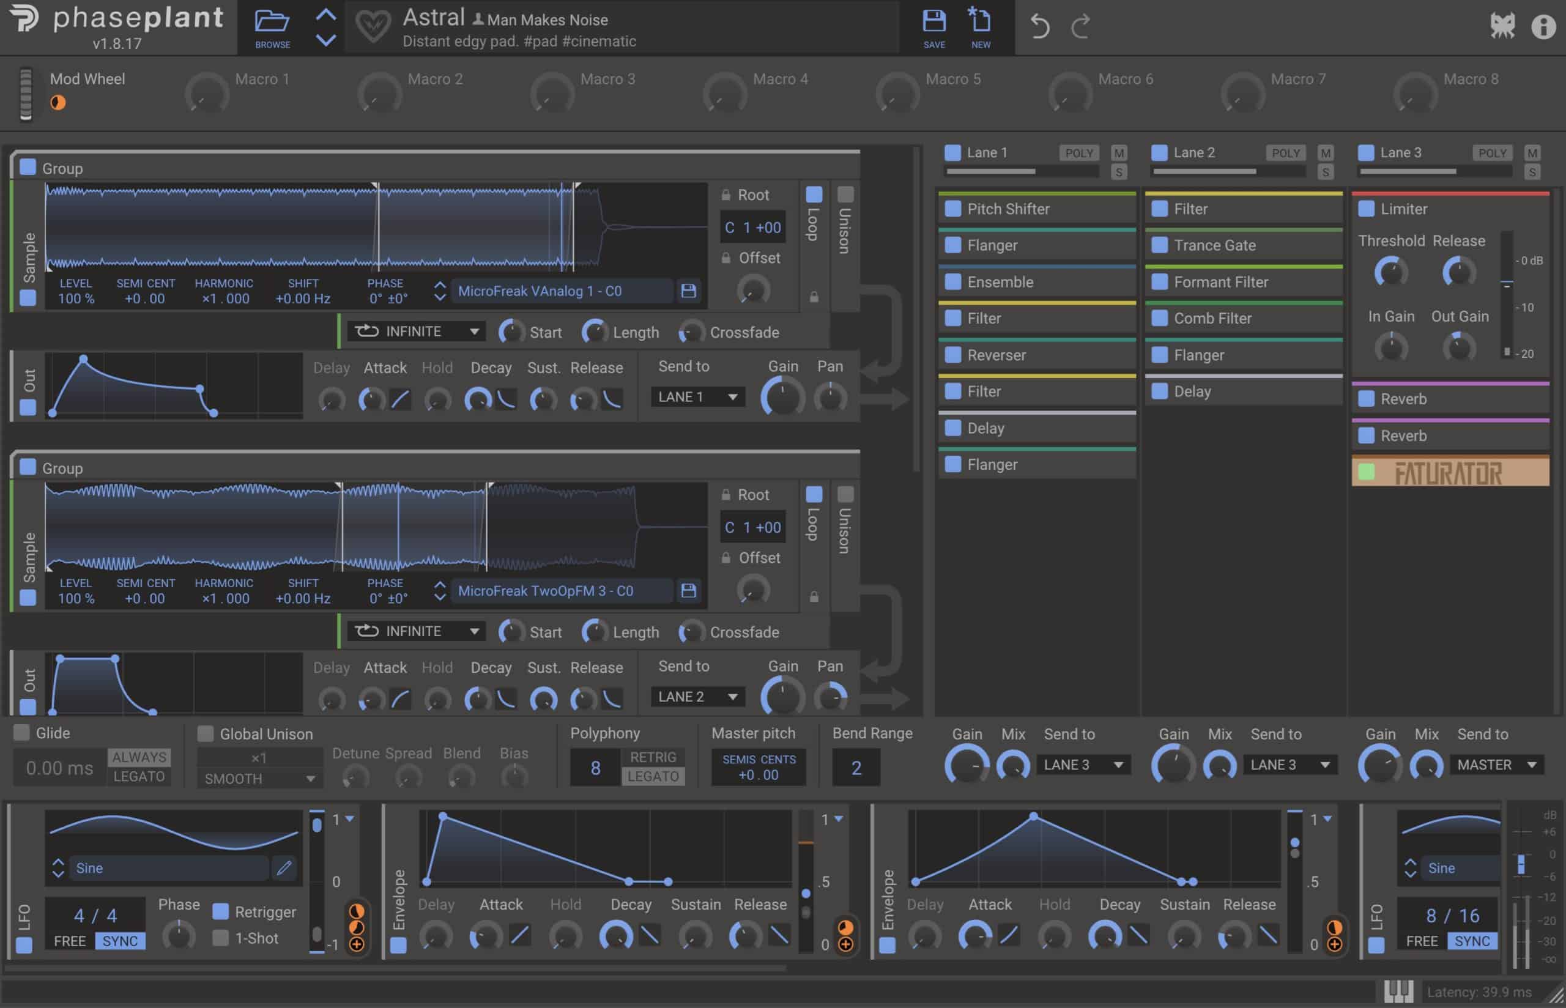Save the preset with the floppy icon
This screenshot has width=1566, height=1008.
coord(934,21)
